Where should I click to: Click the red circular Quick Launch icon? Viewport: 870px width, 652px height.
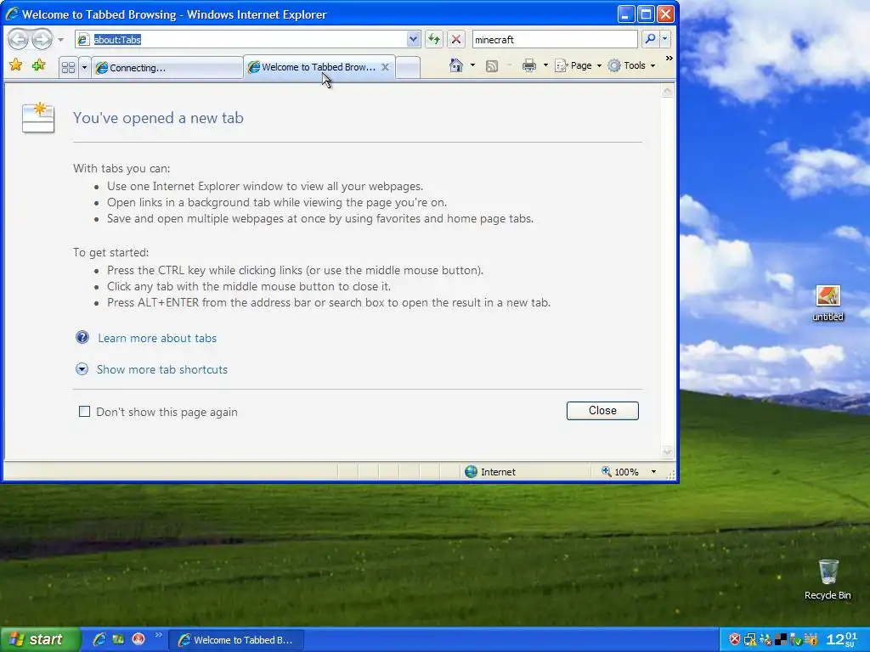pyautogui.click(x=138, y=639)
